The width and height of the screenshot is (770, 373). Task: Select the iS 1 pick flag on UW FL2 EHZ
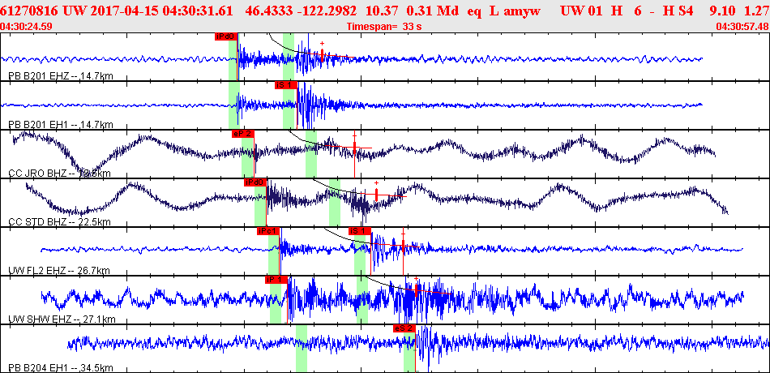[360, 231]
